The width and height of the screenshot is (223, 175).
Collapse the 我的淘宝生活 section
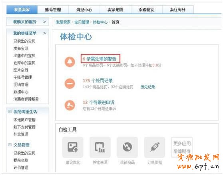pos(10,112)
